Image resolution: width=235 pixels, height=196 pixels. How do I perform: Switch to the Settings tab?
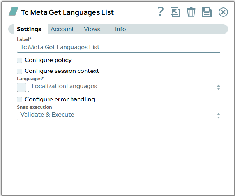(29, 29)
